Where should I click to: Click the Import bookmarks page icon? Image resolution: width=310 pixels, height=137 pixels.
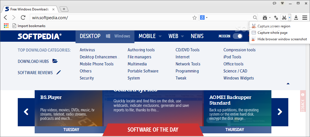coord(14,26)
